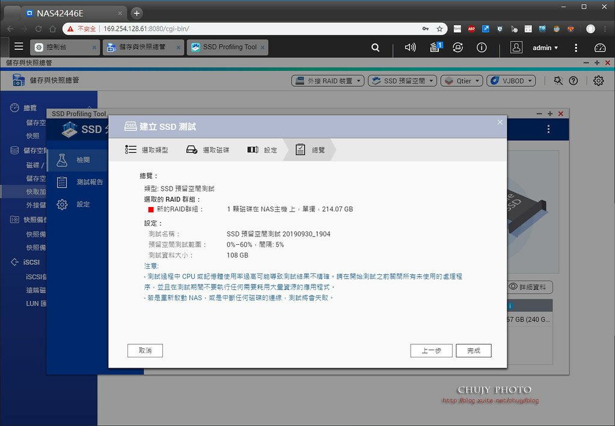The image size is (615, 426).
Task: Go to 選取磁碟 wizard step
Action: tap(207, 150)
